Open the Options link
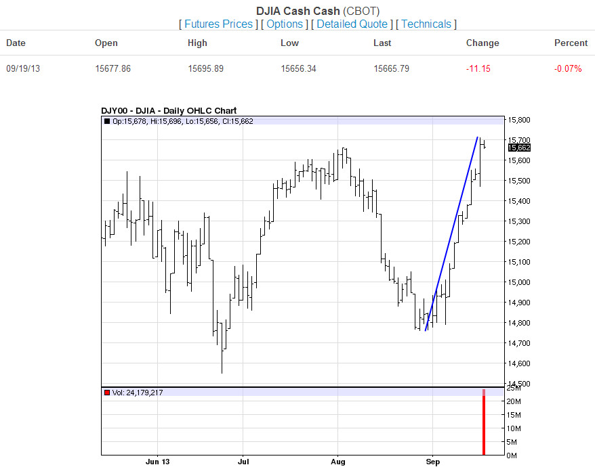The height and width of the screenshot is (467, 595). click(x=285, y=24)
